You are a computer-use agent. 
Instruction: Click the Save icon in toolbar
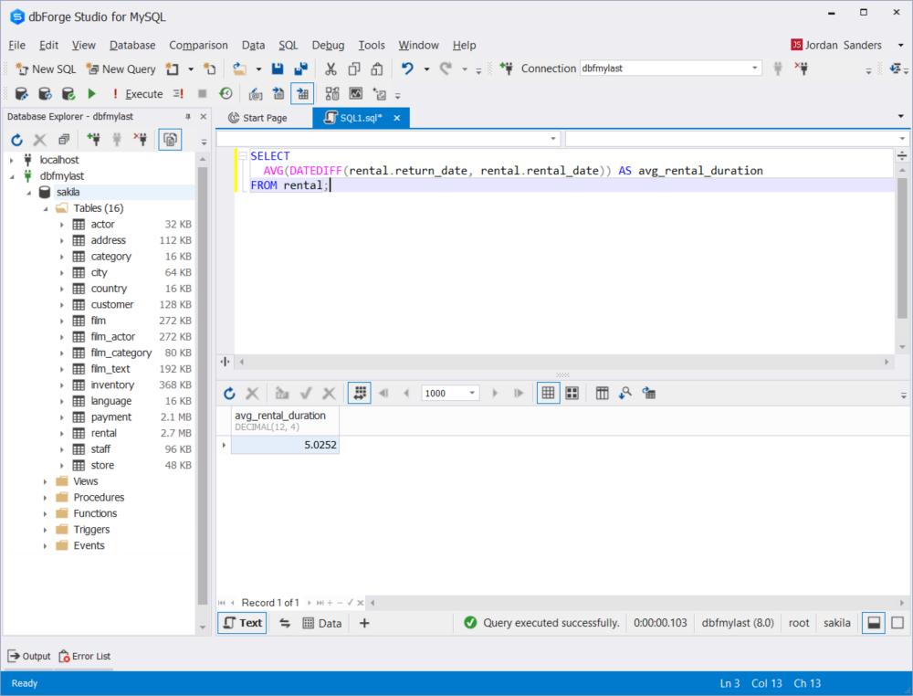pos(279,69)
